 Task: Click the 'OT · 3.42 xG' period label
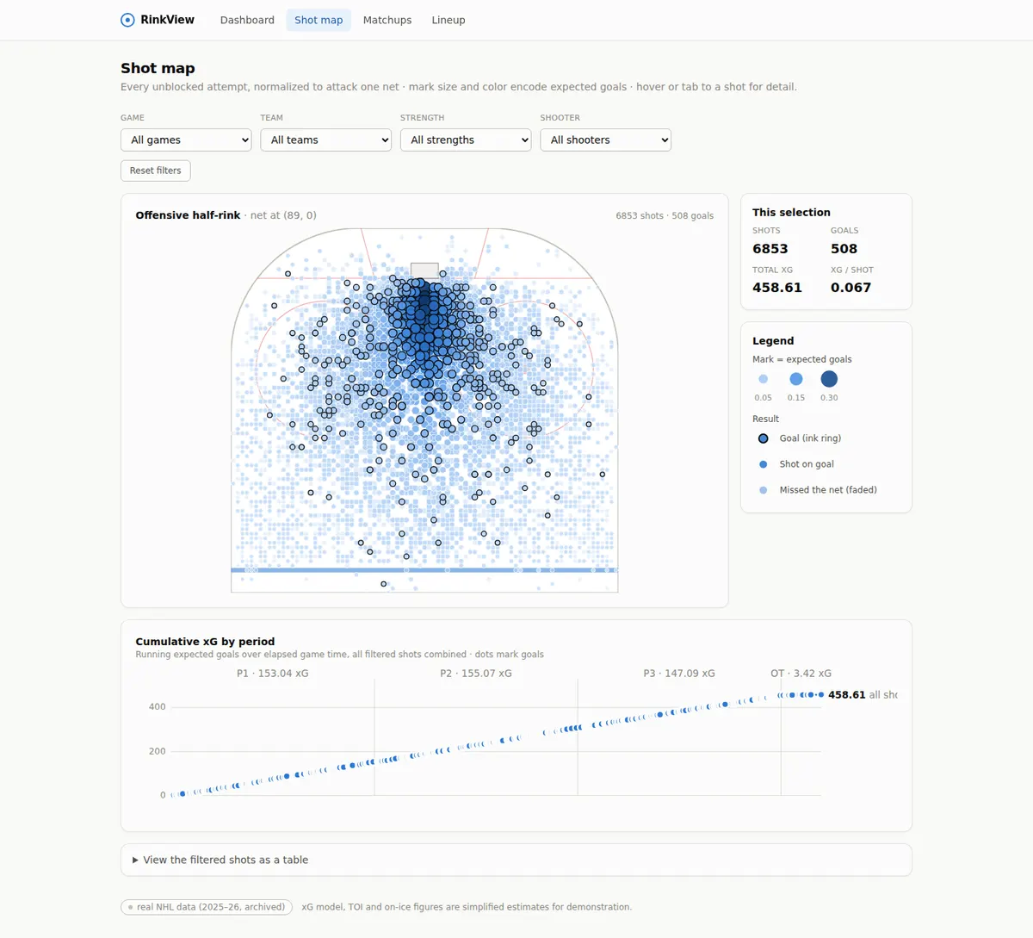click(x=801, y=674)
